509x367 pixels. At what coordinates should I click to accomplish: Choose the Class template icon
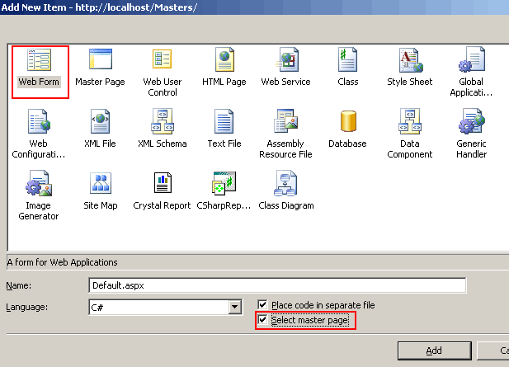(347, 61)
